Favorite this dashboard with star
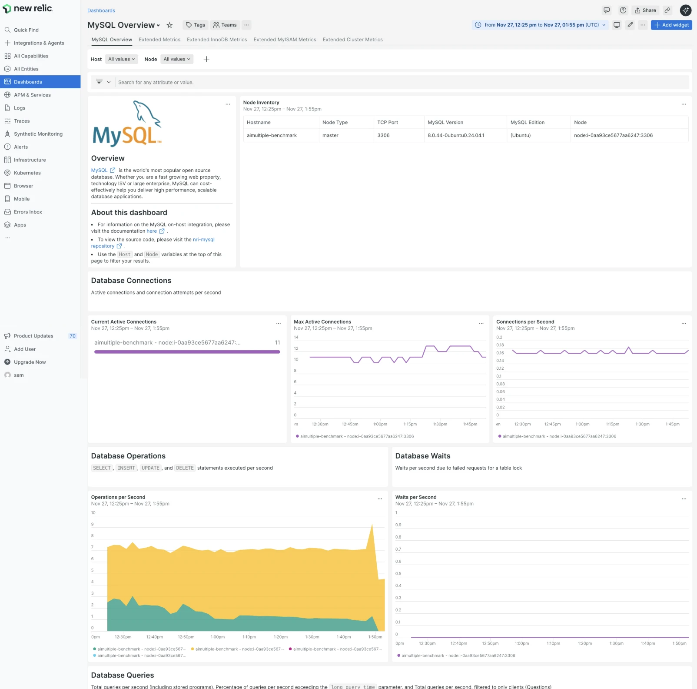This screenshot has width=697, height=689. point(170,25)
